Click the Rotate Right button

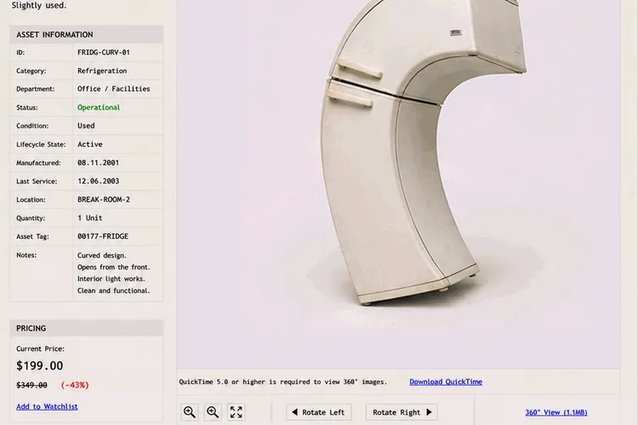pos(402,412)
